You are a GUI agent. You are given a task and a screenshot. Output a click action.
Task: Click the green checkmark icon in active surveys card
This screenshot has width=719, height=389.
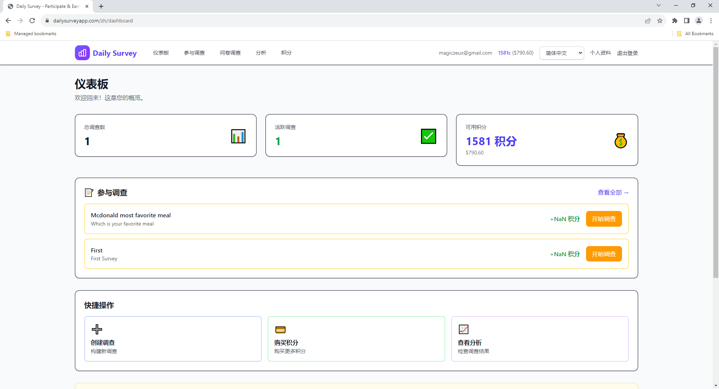tap(428, 136)
